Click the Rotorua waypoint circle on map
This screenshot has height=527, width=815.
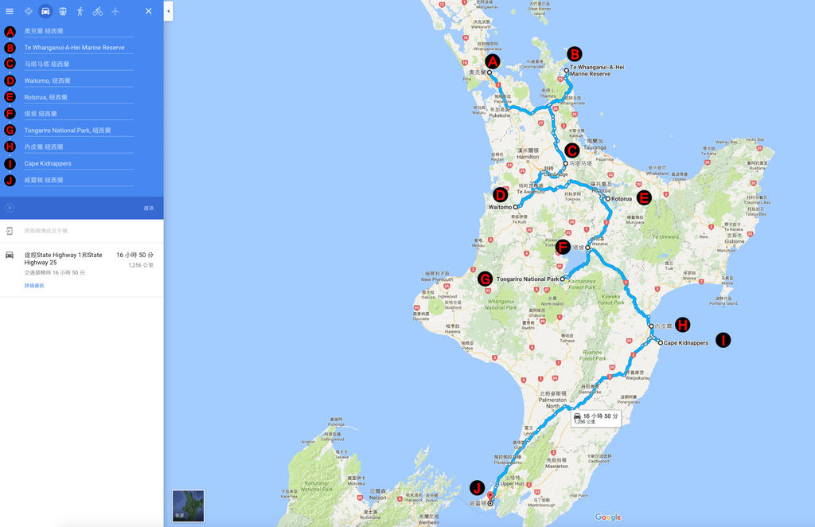pos(607,198)
